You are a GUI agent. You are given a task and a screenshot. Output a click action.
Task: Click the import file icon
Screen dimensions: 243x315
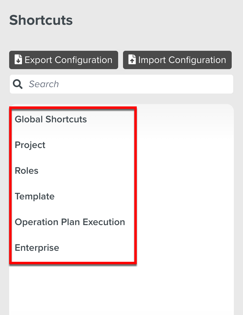[132, 60]
